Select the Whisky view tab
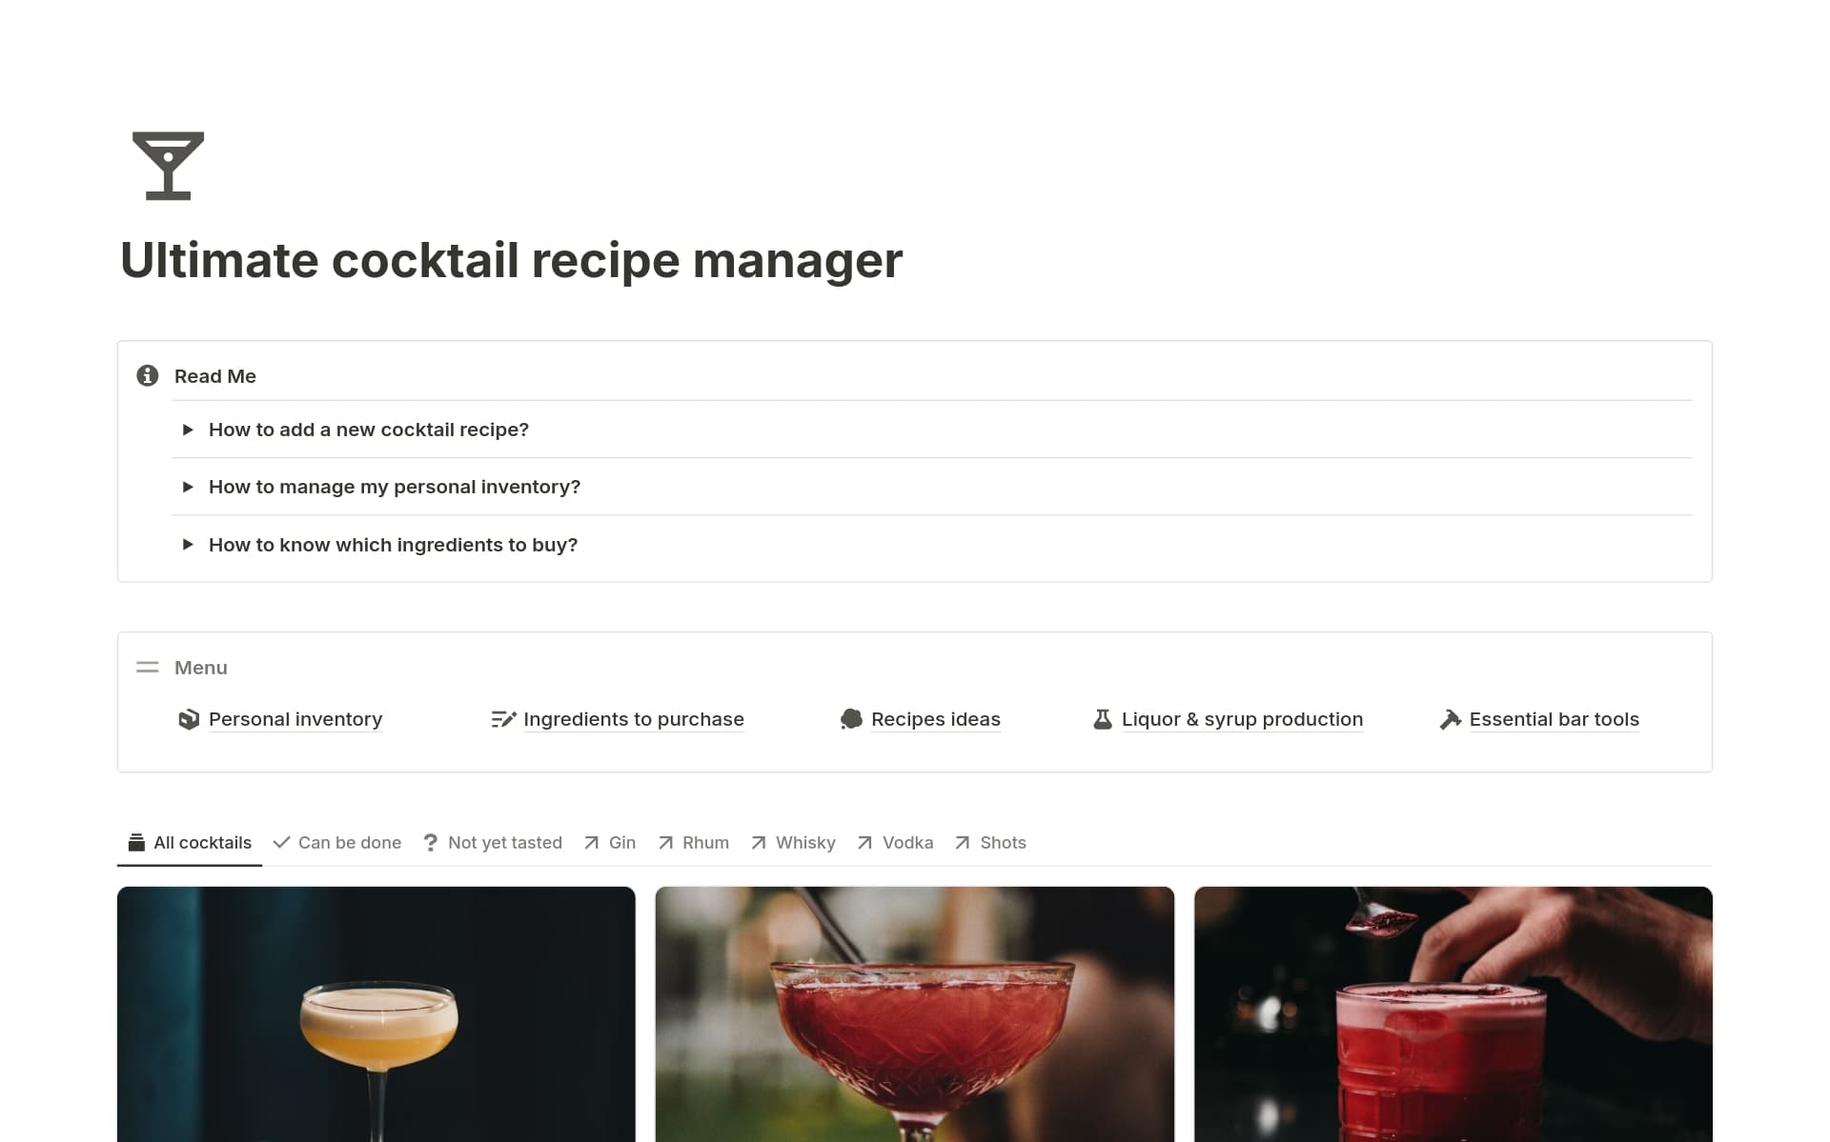This screenshot has height=1142, width=1830. (x=793, y=843)
